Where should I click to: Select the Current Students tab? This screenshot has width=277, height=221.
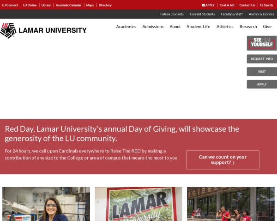(x=202, y=14)
